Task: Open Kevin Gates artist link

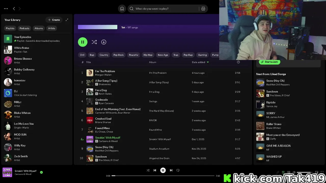Action: [x=105, y=94]
